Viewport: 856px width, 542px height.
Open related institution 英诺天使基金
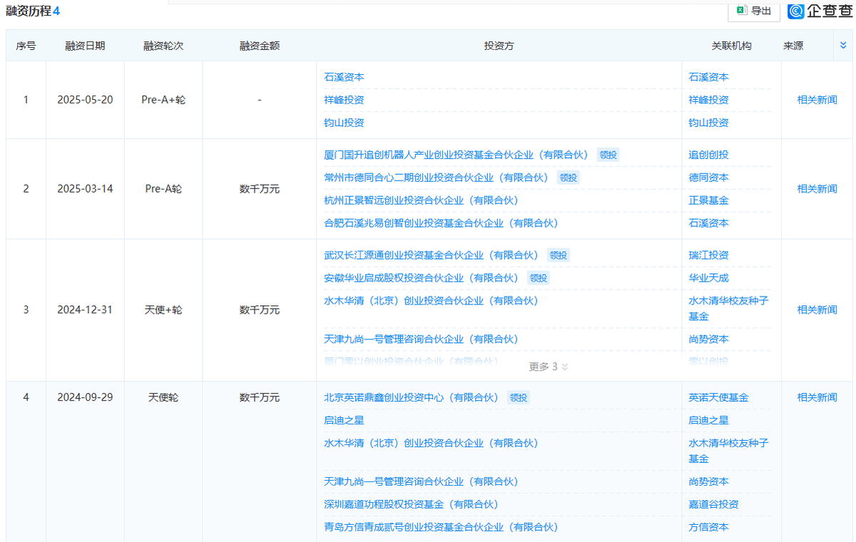pyautogui.click(x=718, y=397)
